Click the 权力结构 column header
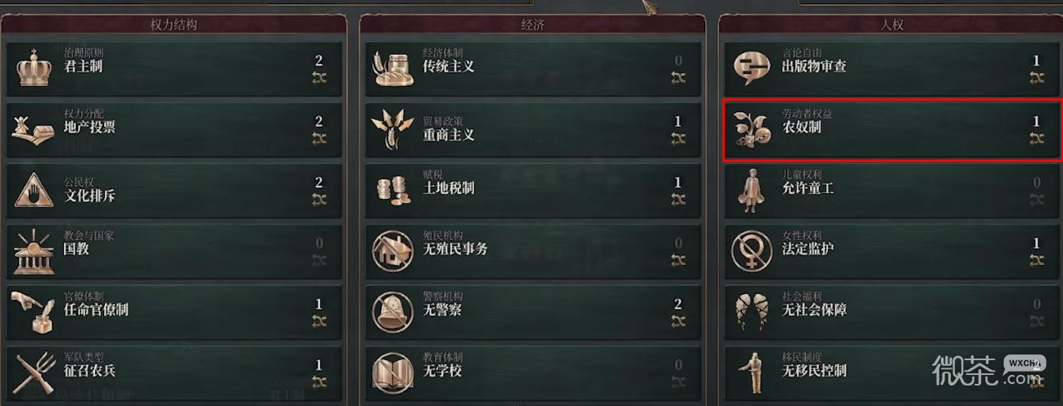1063x406 pixels. pyautogui.click(x=174, y=25)
